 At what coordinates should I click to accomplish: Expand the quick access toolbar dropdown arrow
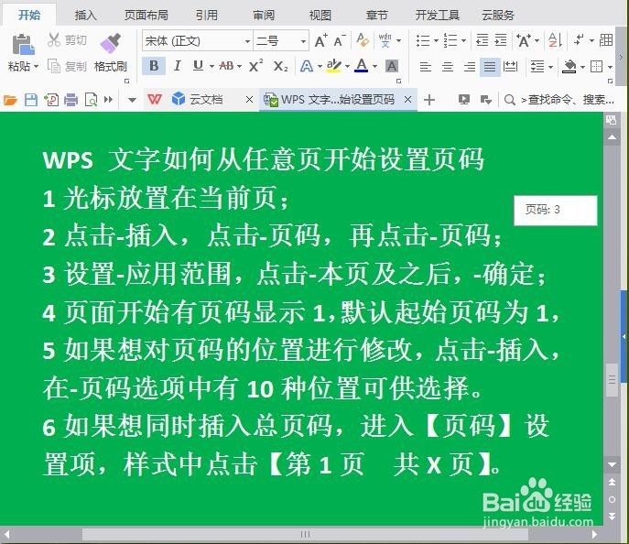[132, 100]
